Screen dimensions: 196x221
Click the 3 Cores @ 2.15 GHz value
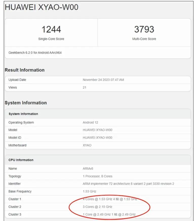point(97,207)
